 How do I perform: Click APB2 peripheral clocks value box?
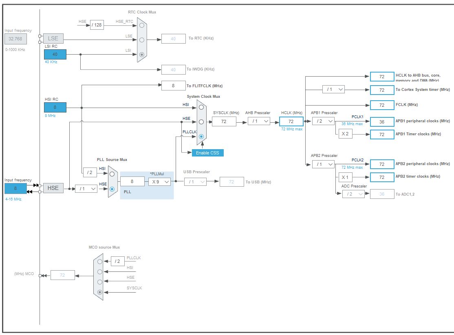coord(382,165)
